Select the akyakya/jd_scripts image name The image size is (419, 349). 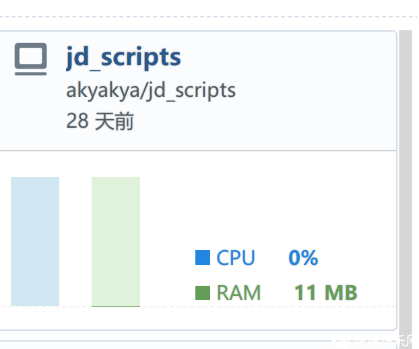coord(151,91)
